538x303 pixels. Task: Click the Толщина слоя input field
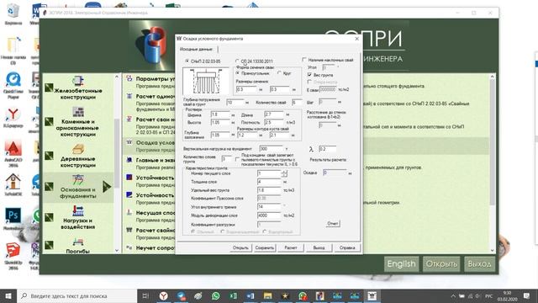269,182
